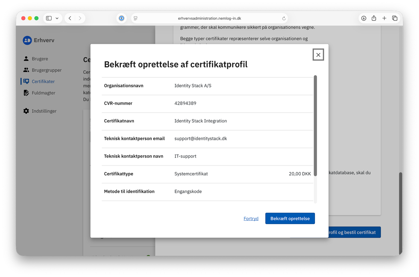Image resolution: width=419 pixels, height=277 pixels.
Task: Click the profil og bestil certifikat button
Action: [354, 232]
